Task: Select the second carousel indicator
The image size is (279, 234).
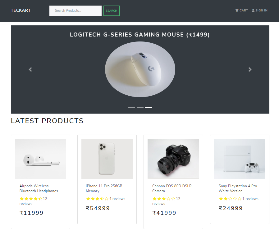Action: (140, 107)
